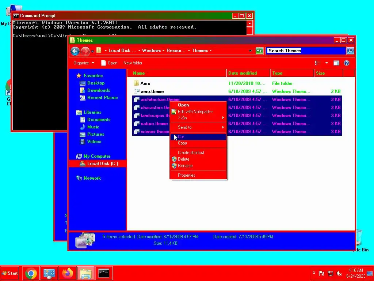Image resolution: width=374 pixels, height=281 pixels.
Task: Open the Help question mark icon
Action: click(x=347, y=63)
